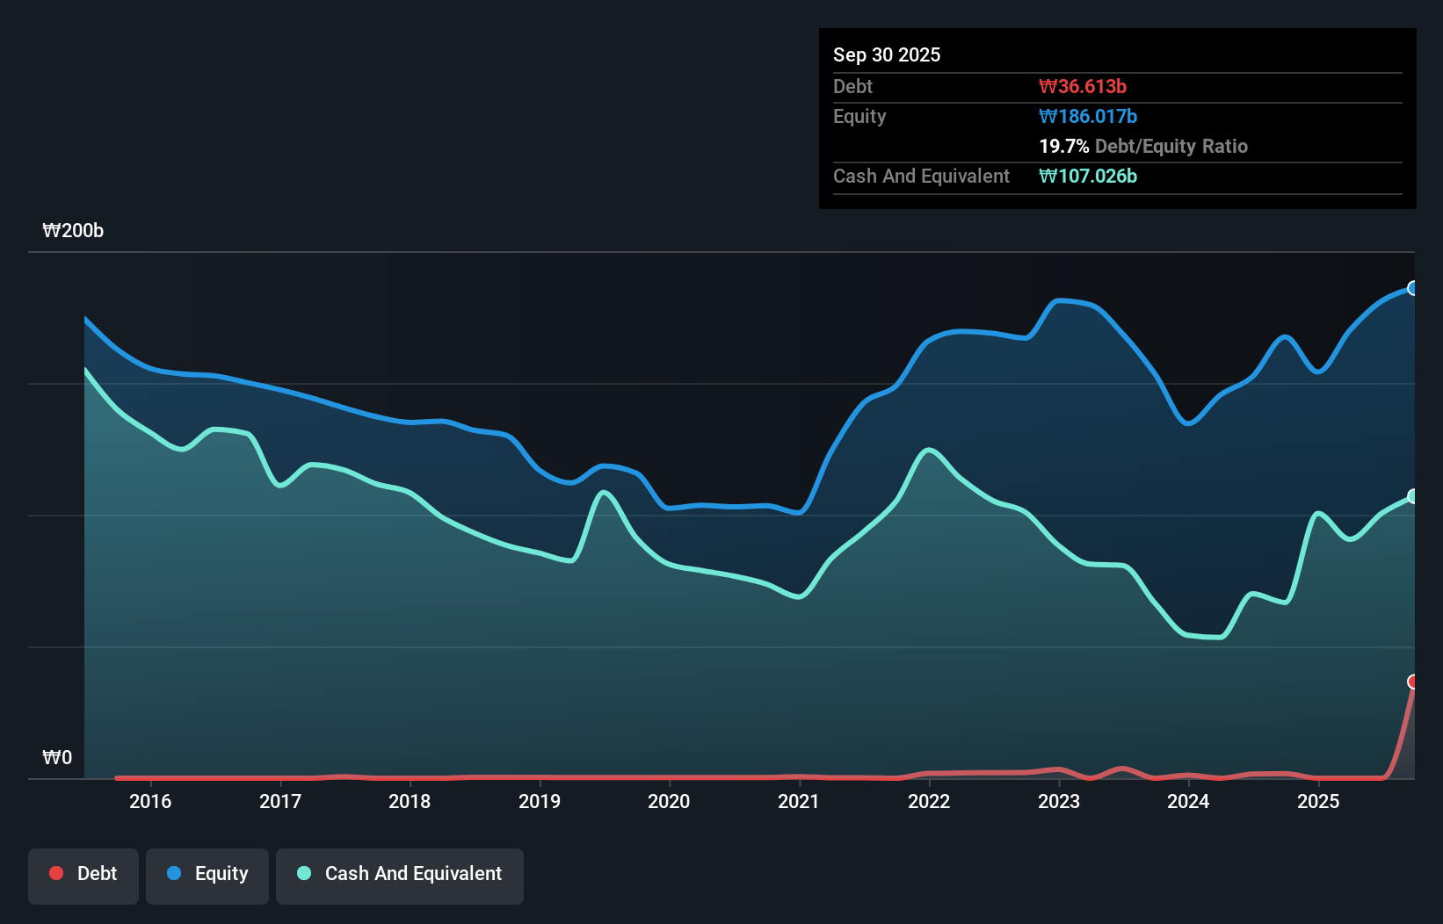
Task: Select the 2017 x-axis label
Action: point(280,801)
